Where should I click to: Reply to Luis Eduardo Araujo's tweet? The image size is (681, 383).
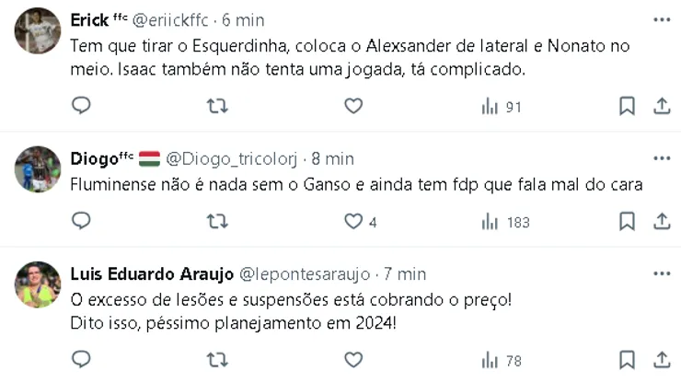tap(81, 359)
